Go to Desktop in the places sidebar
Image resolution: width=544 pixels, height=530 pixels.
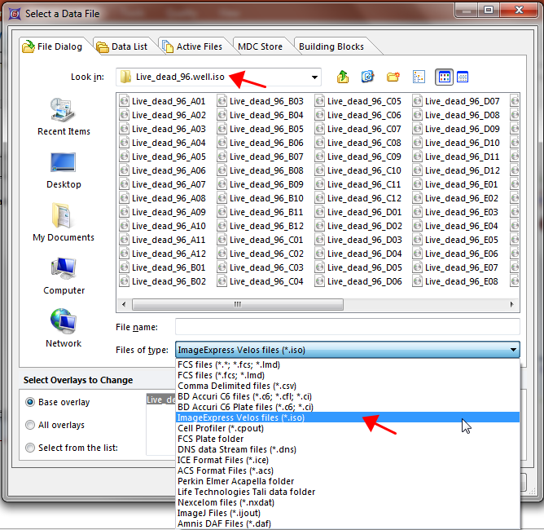coord(64,170)
